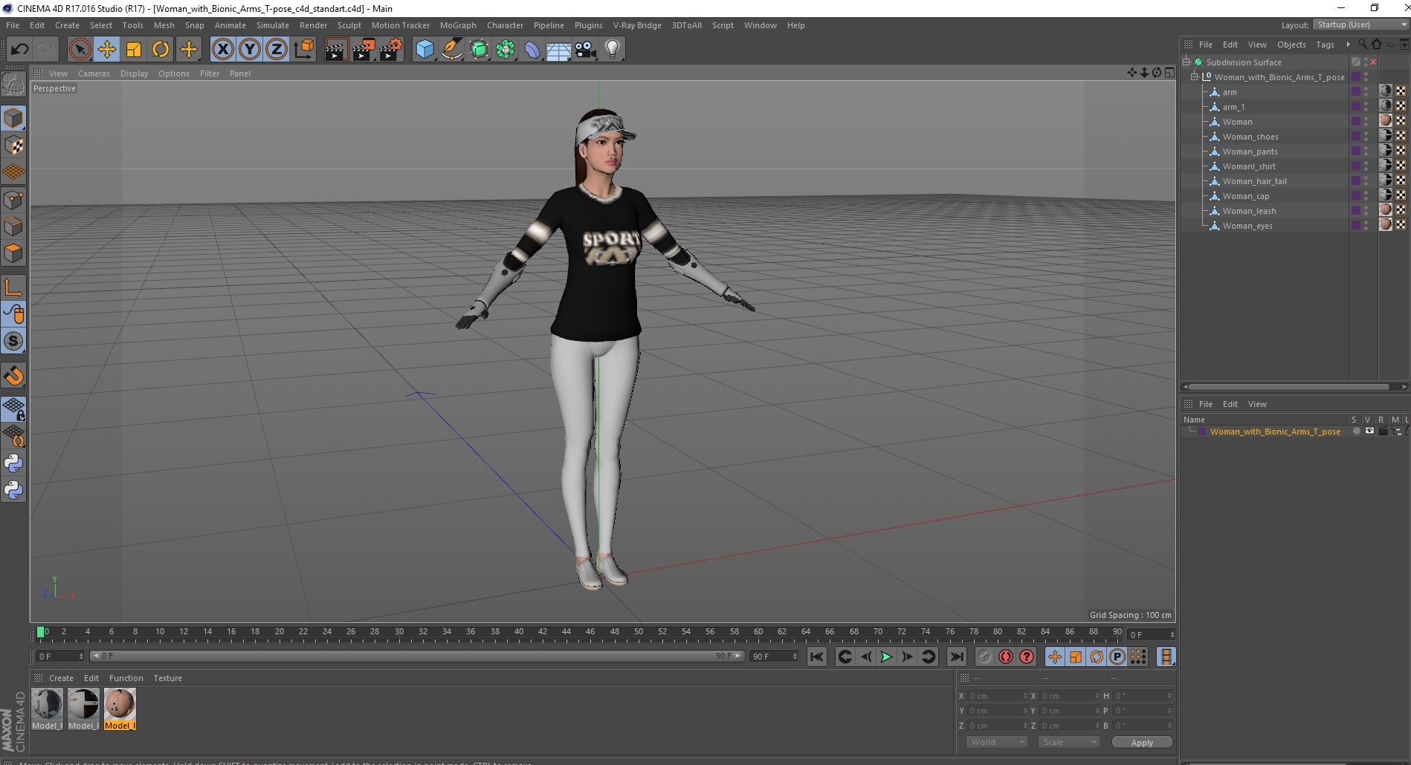The image size is (1411, 765).
Task: Toggle Autokeying button
Action: [1005, 657]
